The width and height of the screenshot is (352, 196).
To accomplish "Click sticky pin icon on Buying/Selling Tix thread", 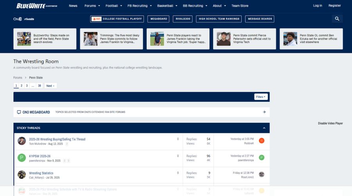I will [178, 139].
